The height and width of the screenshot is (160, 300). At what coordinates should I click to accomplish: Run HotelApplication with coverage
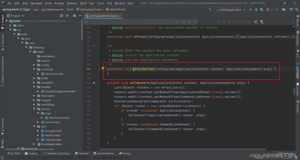click(262, 9)
